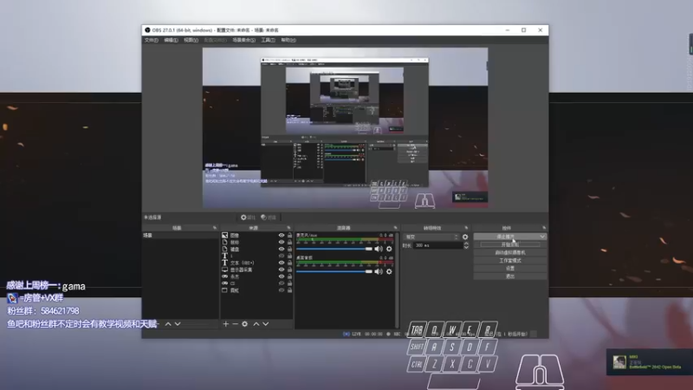693x390 pixels.
Task: Click the OBS preview canvas
Action: (x=345, y=127)
